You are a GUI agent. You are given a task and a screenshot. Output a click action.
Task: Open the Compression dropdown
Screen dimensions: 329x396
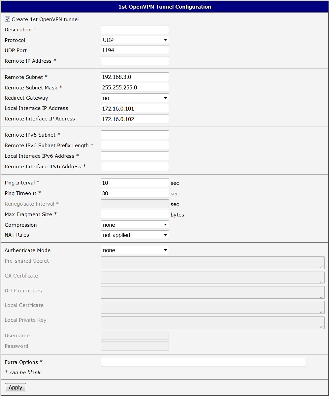pos(135,225)
